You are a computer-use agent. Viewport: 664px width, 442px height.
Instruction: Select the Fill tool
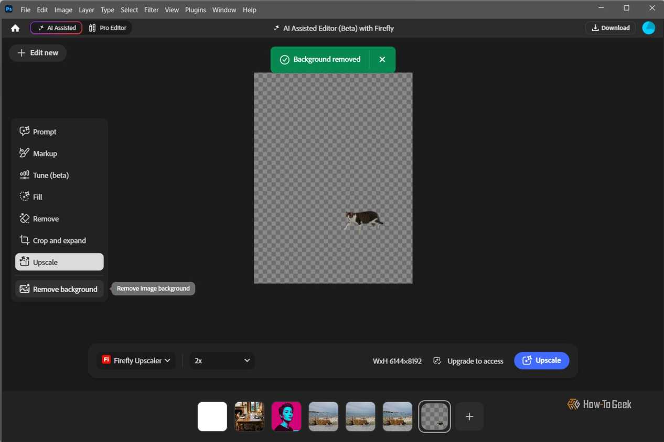point(59,197)
